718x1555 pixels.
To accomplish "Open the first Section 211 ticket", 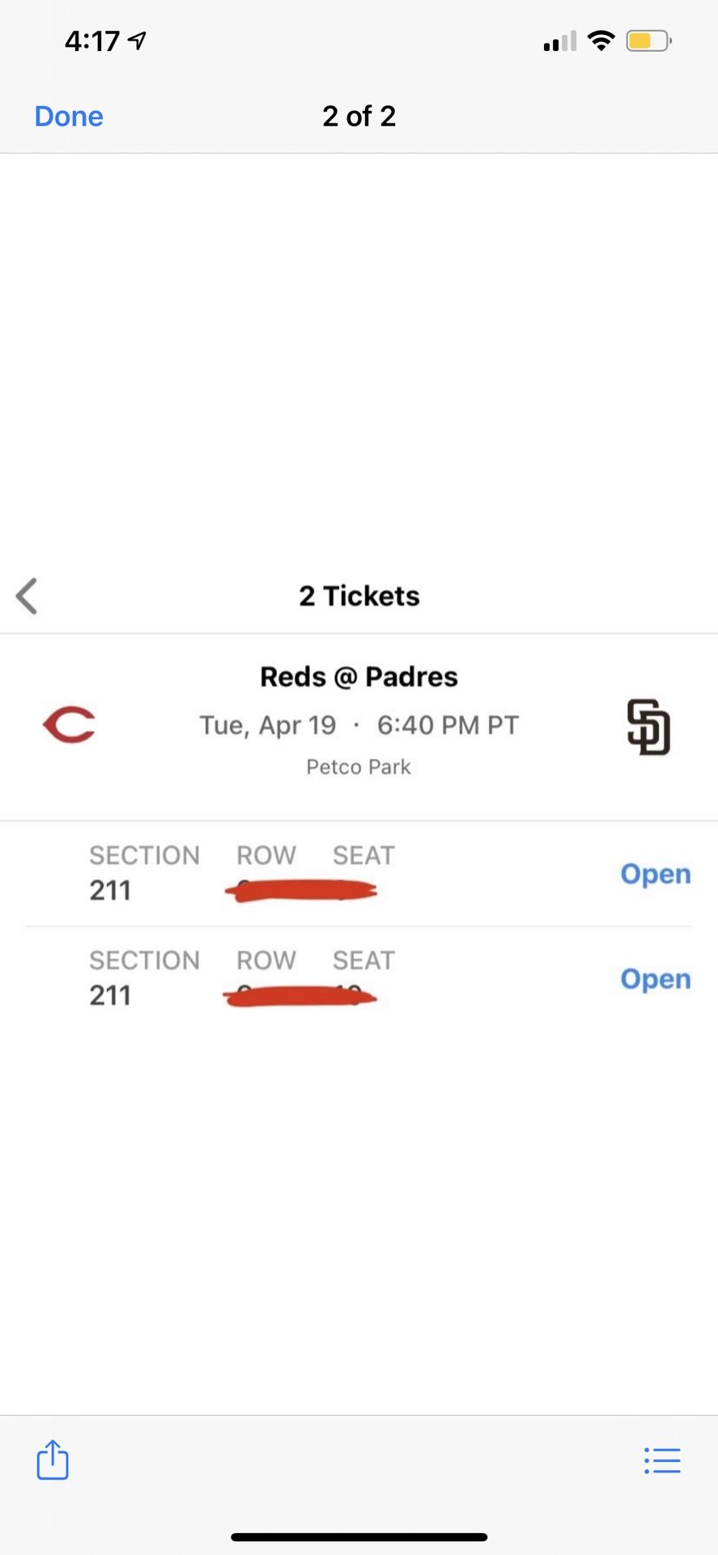I will coord(655,874).
